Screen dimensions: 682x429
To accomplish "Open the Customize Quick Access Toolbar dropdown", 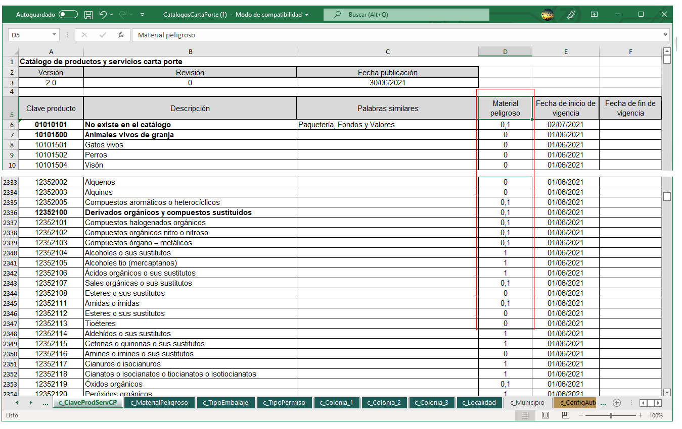I will 142,15.
